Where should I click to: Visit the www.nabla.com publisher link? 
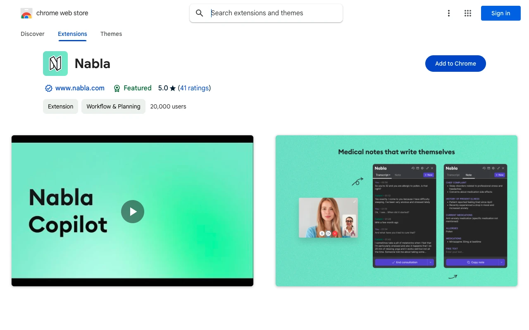point(80,88)
